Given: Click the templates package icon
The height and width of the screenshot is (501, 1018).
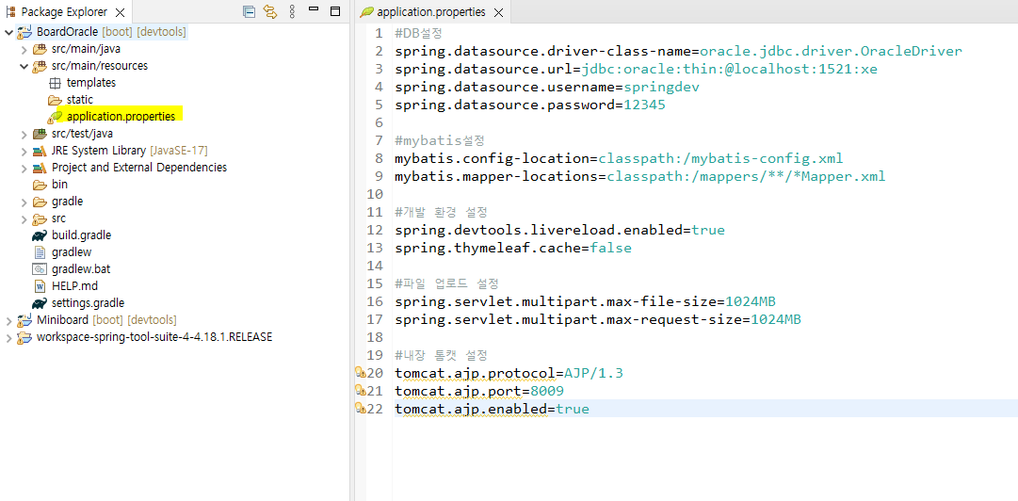Looking at the screenshot, I should (x=55, y=83).
